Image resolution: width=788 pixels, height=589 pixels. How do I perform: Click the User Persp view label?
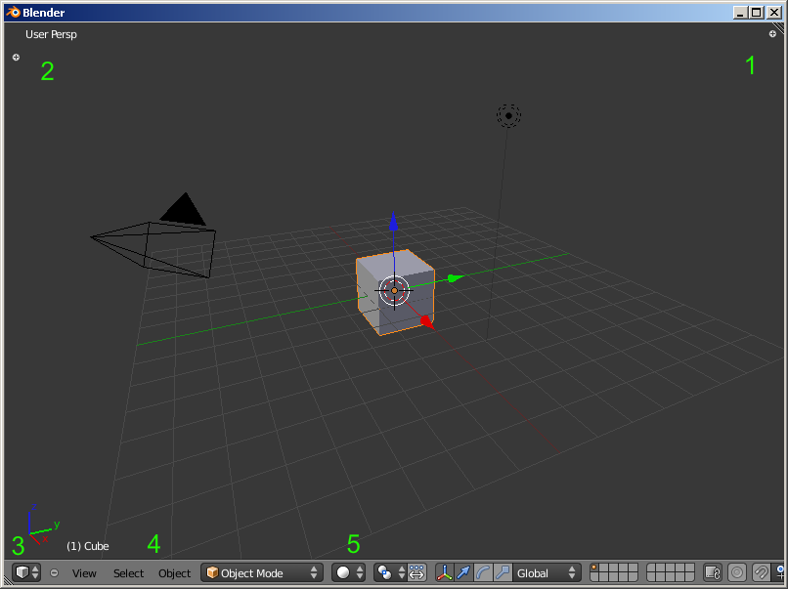pos(51,34)
